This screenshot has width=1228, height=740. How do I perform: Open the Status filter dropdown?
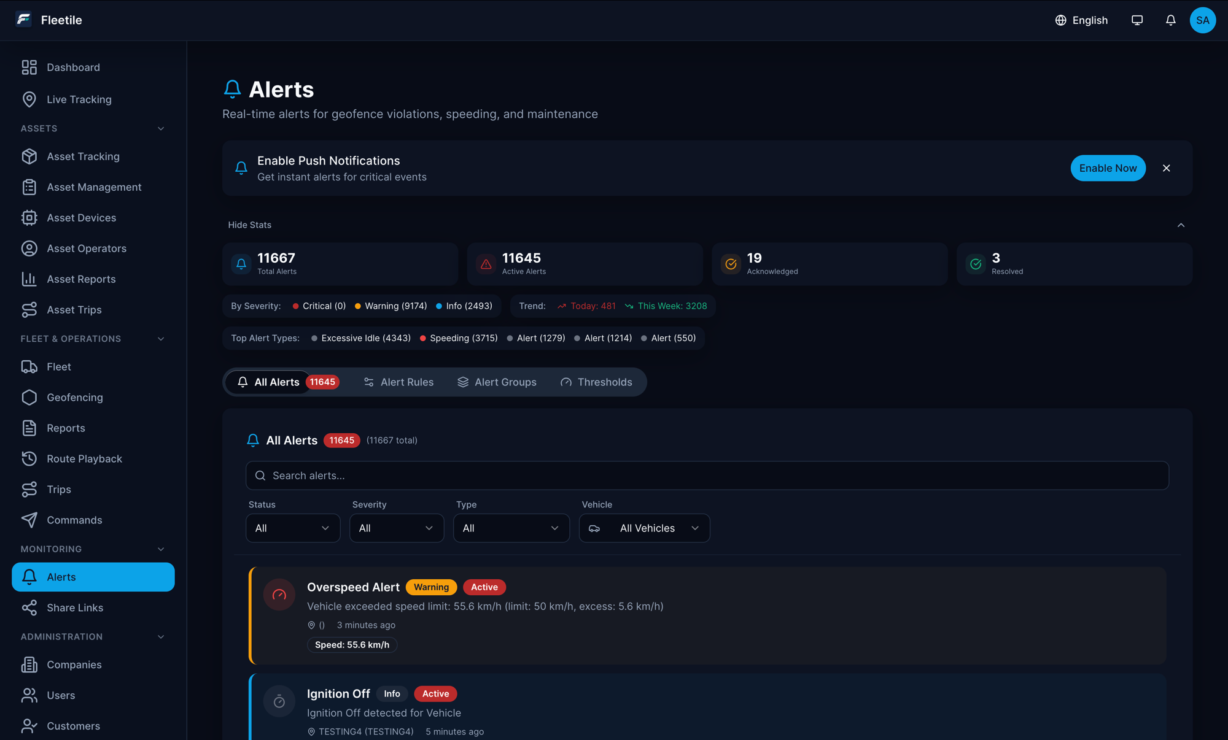(293, 528)
